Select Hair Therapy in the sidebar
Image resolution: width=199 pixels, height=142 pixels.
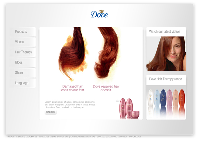click(23, 52)
